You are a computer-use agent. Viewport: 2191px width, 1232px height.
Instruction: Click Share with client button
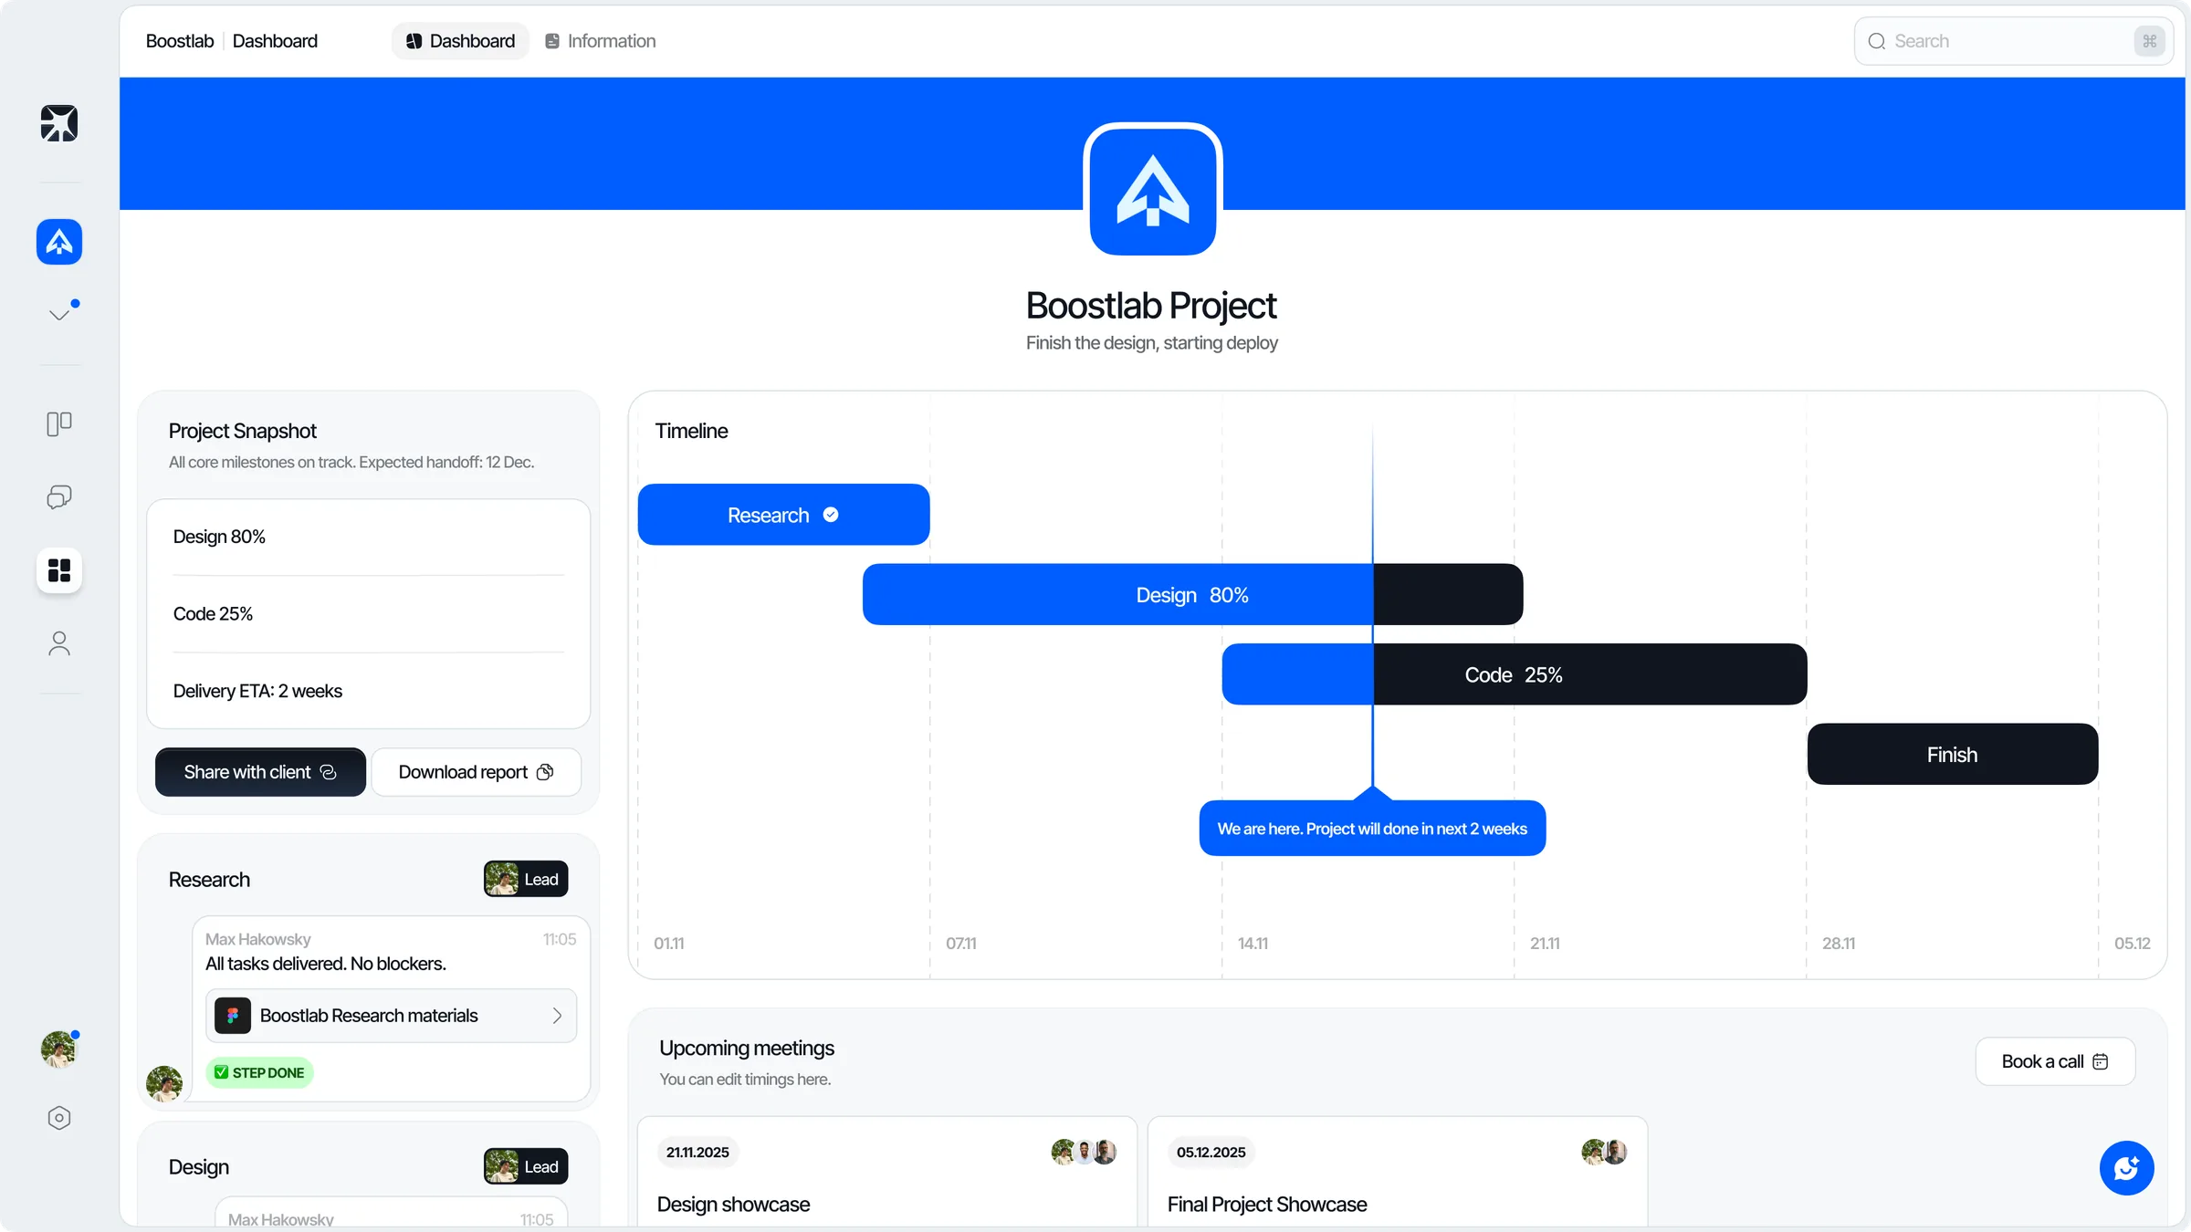[260, 772]
